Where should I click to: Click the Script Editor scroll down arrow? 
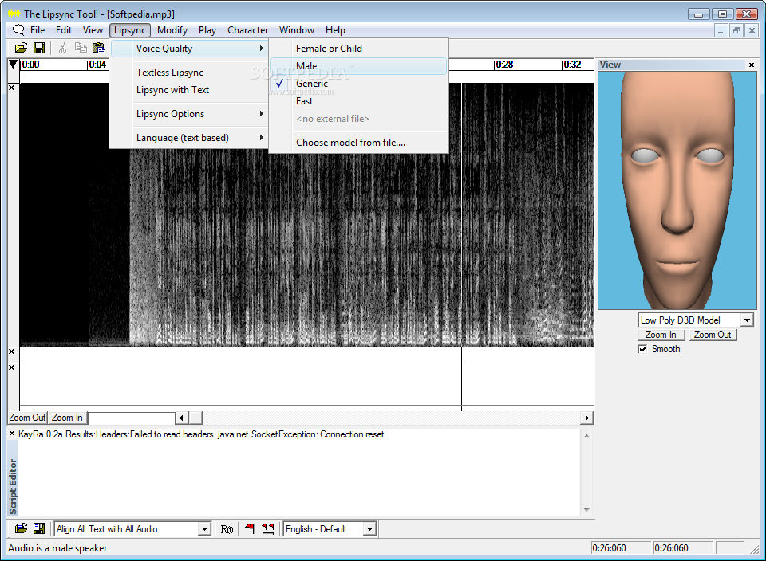[586, 510]
